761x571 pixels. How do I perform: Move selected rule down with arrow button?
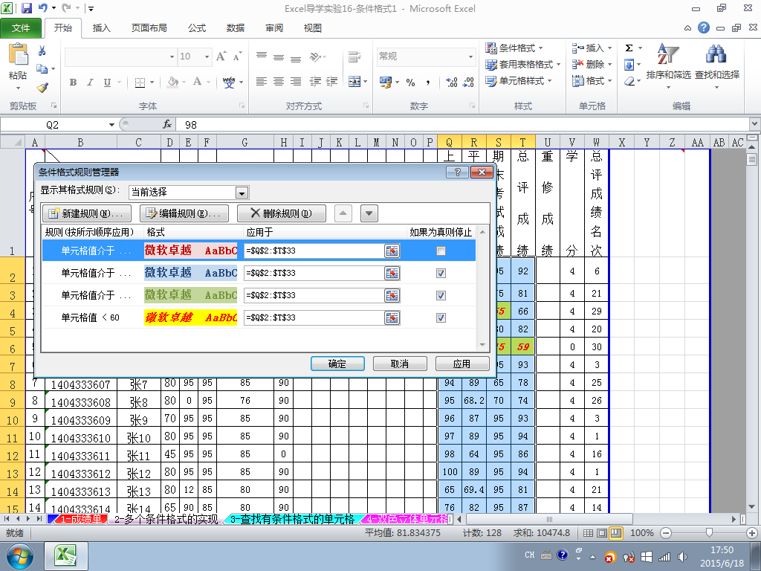click(x=369, y=213)
